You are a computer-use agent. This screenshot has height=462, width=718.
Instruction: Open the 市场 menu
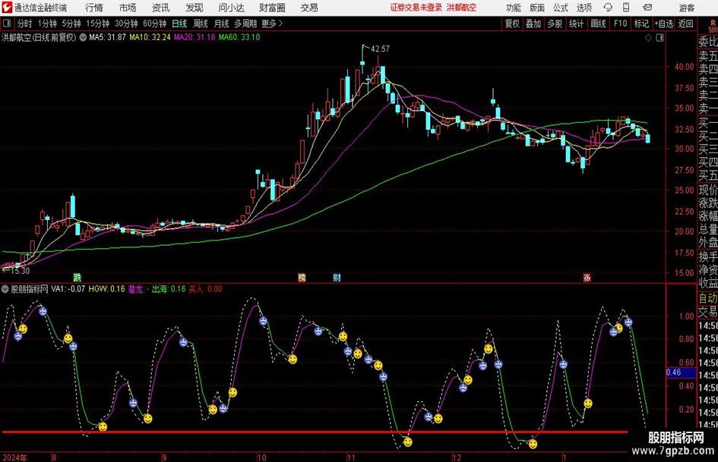(128, 8)
